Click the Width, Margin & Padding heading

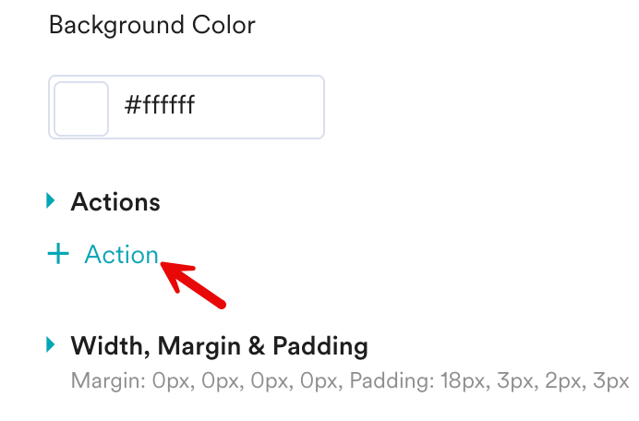[x=219, y=346]
